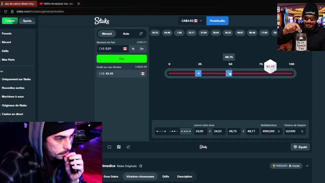
Task: Open past roll result 17.00
Action: pos(264,33)
